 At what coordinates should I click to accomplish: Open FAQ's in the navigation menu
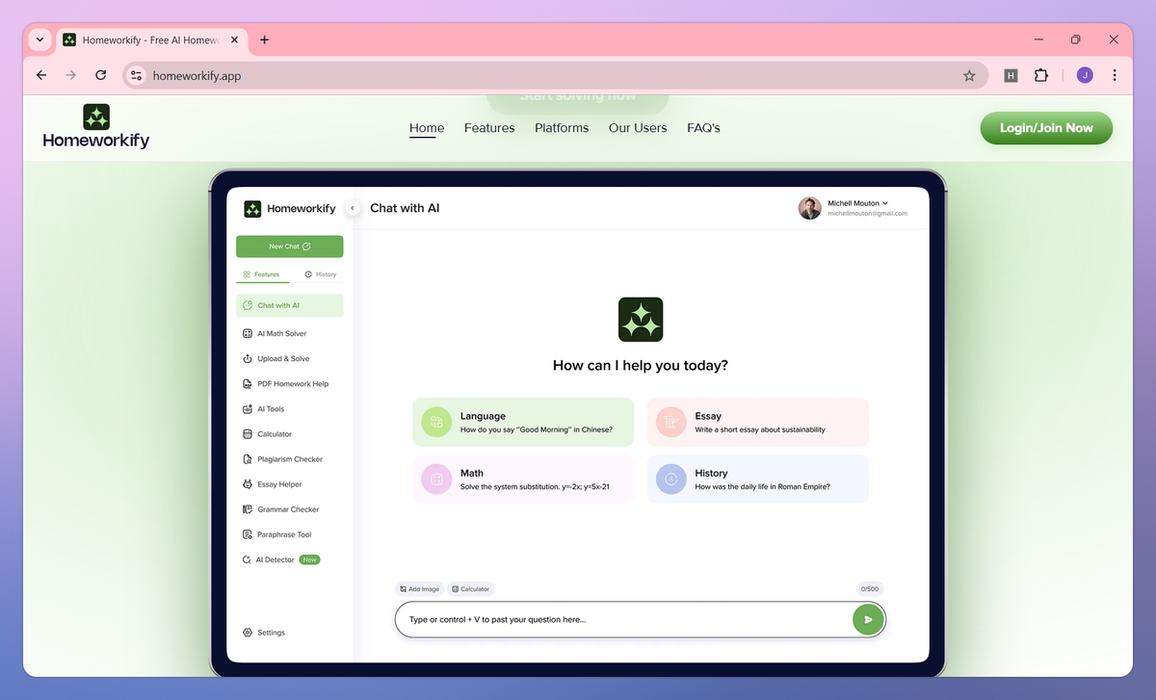pos(703,128)
